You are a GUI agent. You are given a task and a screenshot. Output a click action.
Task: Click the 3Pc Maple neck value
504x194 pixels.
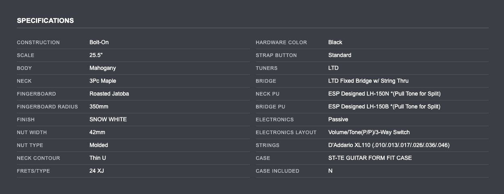[102, 81]
